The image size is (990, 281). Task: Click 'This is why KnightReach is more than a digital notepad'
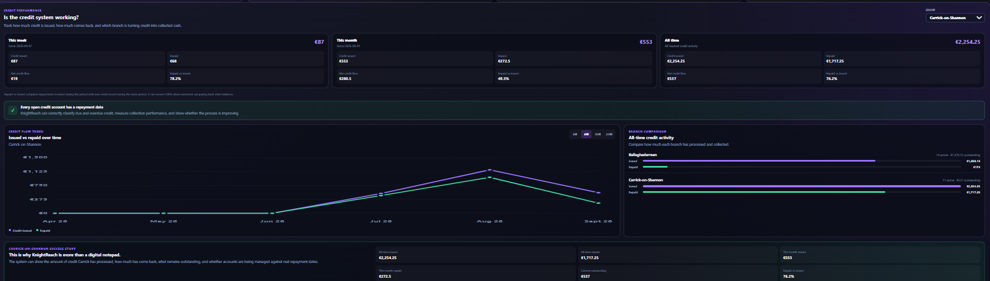tap(64, 255)
